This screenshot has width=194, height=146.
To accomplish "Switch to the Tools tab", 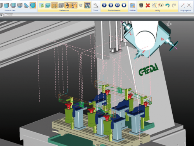I will (x=9, y=15).
